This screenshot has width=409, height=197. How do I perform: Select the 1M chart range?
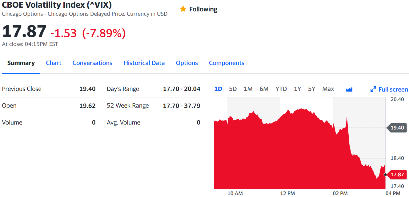point(248,89)
